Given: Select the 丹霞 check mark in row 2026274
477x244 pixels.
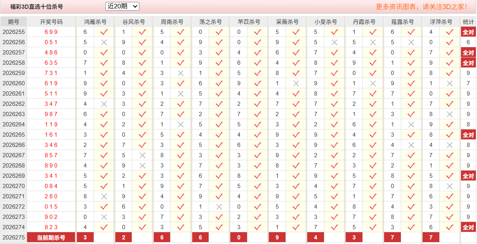Looking at the screenshot, I should pyautogui.click(x=373, y=227).
